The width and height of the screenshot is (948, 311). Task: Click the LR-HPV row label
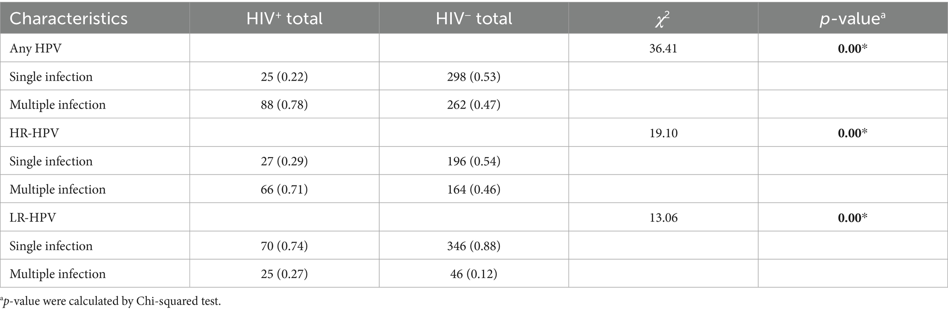(33, 218)
